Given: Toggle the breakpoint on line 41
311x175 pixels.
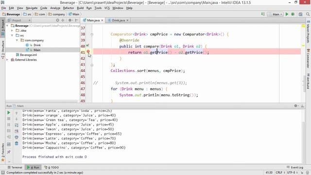Looking at the screenshot, I should [x=88, y=52].
